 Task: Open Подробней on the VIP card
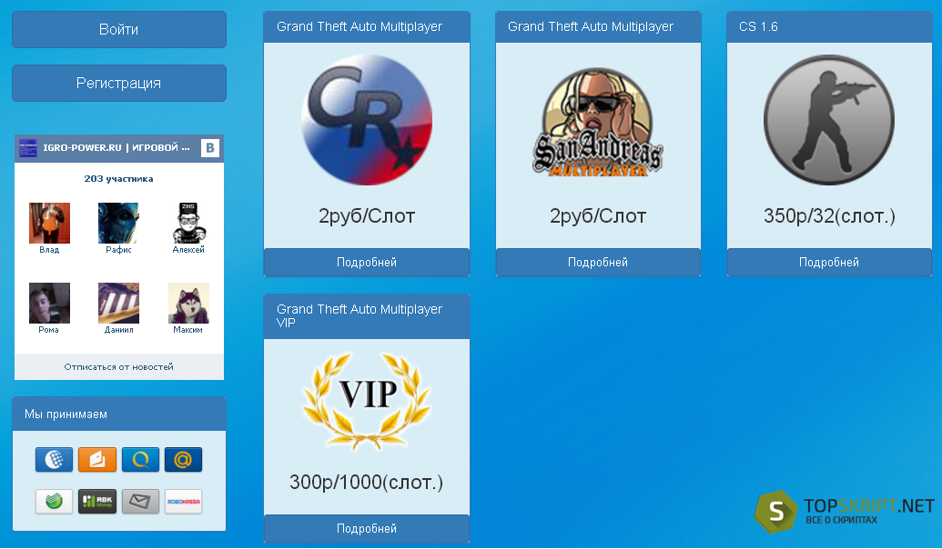click(367, 529)
